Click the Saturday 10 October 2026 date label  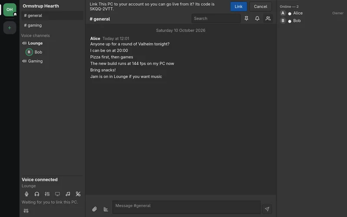tap(180, 30)
